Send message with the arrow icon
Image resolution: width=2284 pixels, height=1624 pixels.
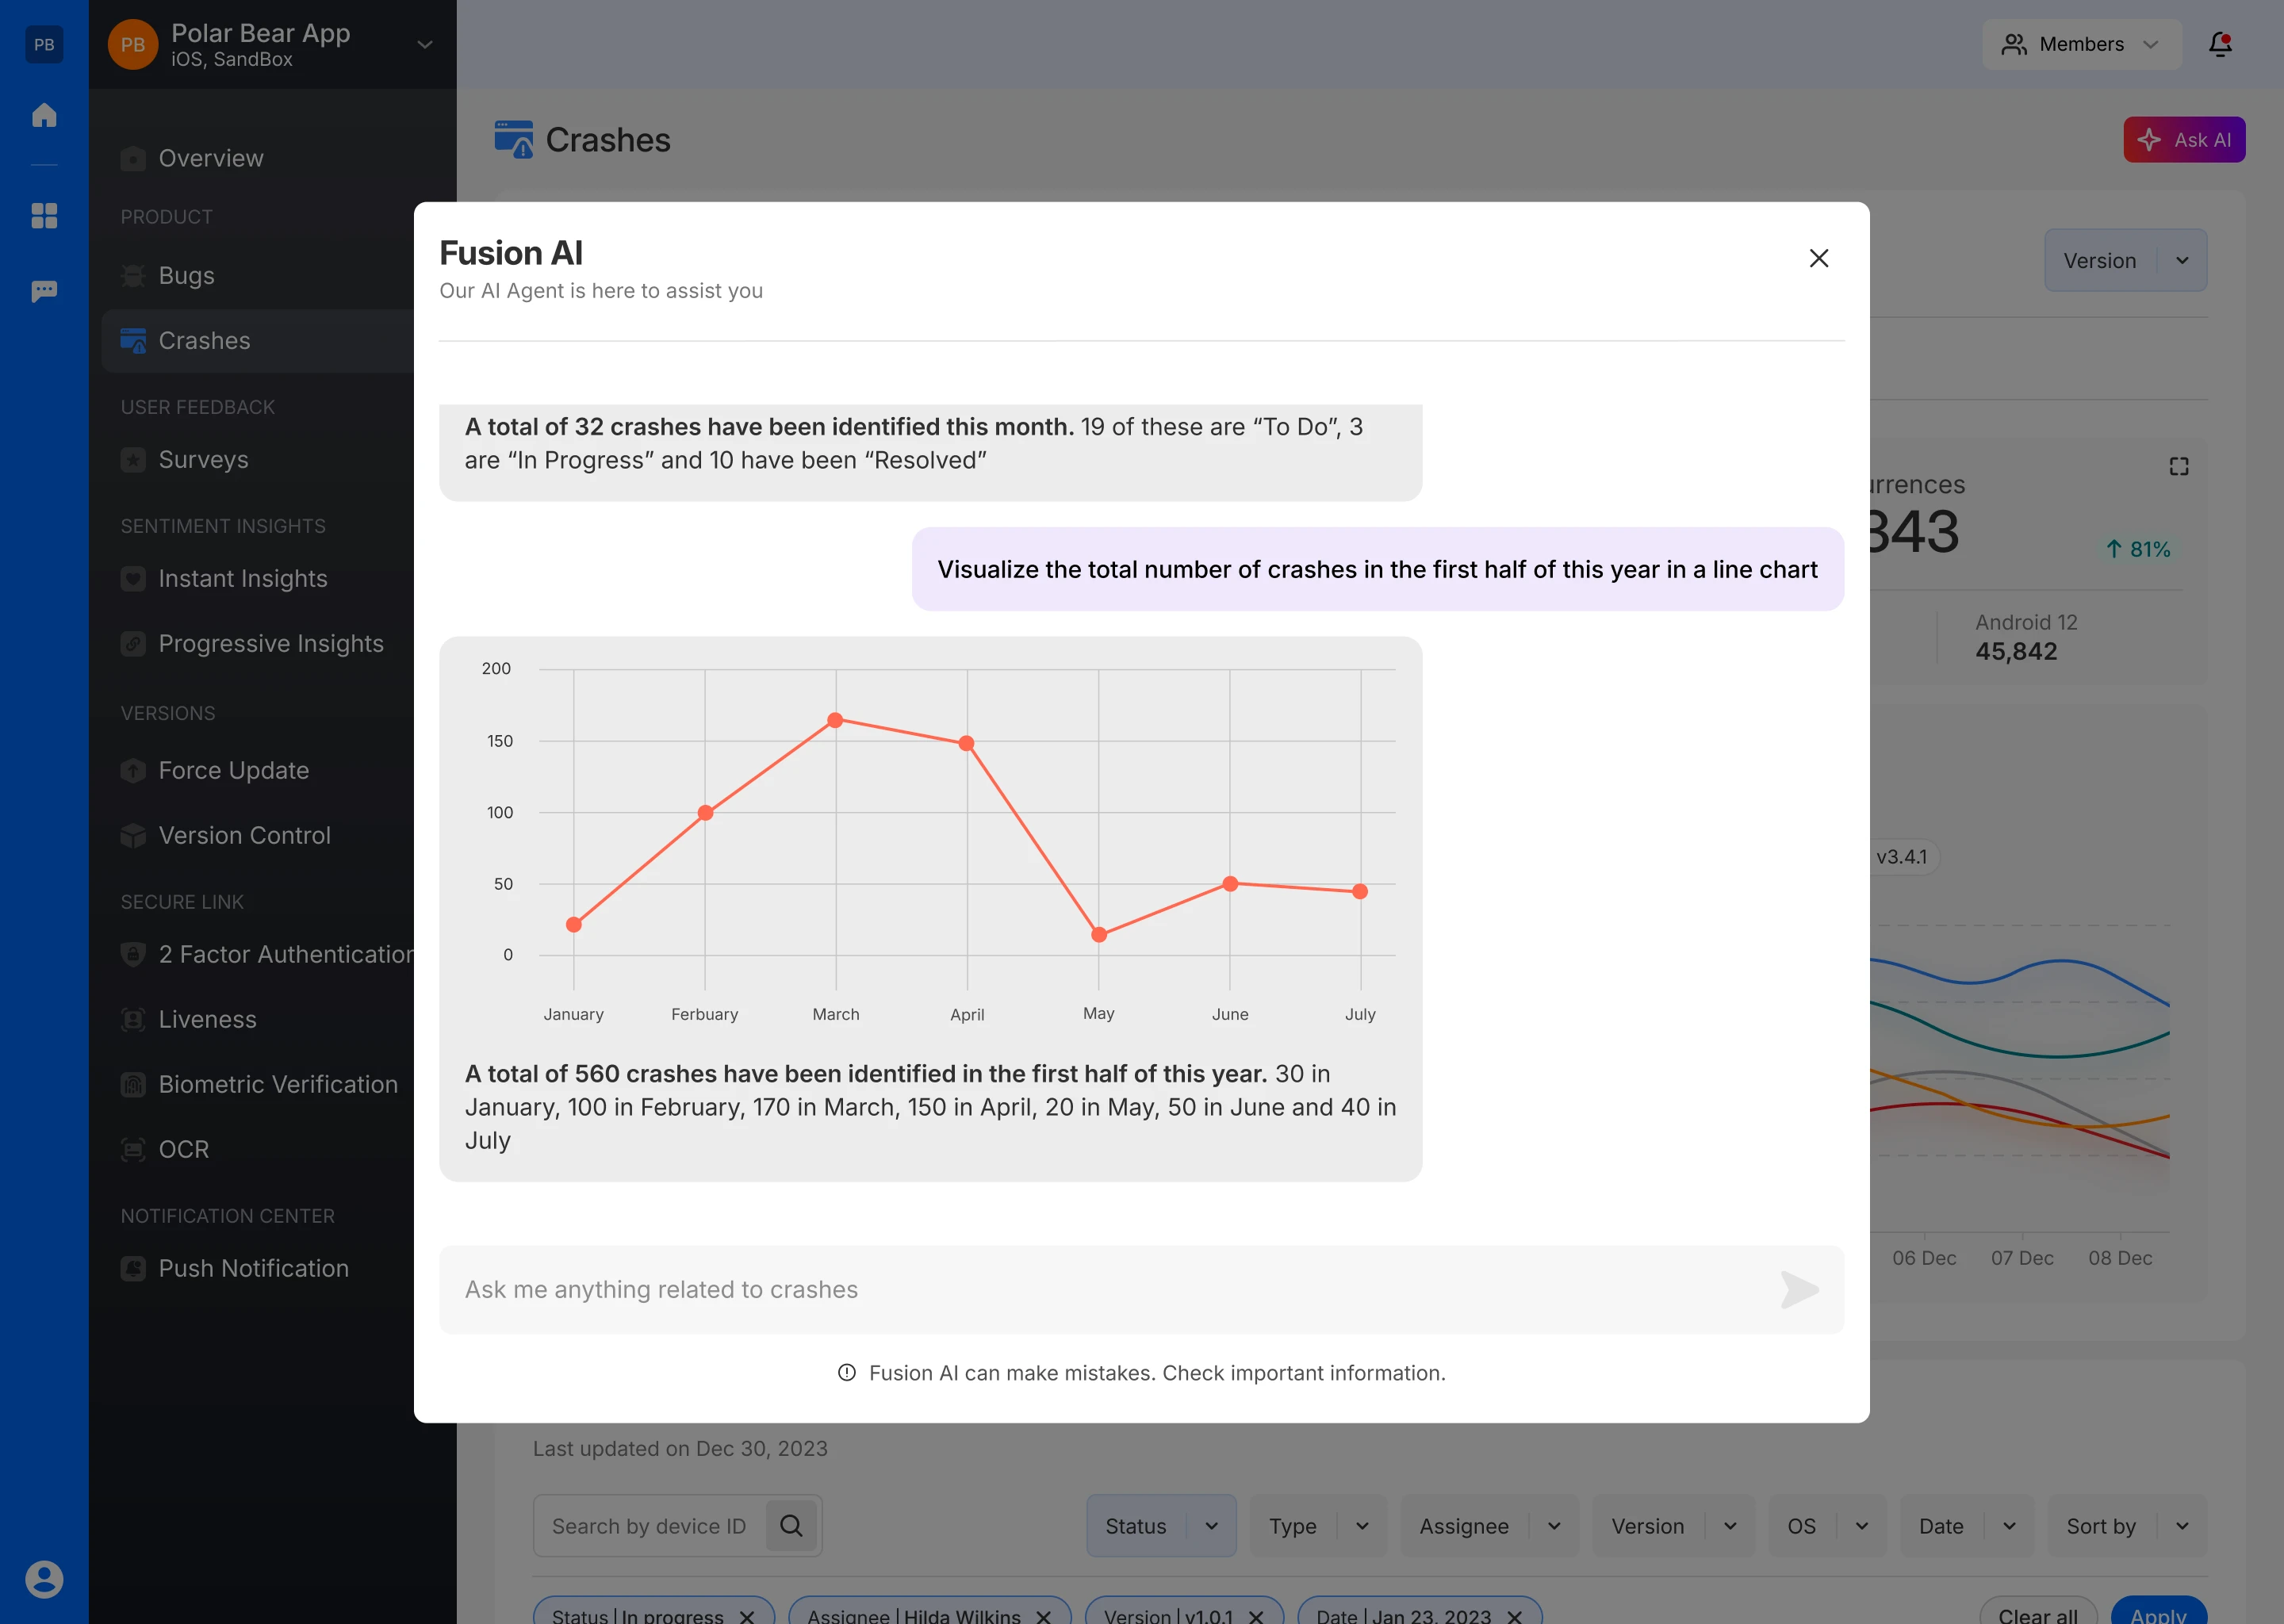(x=1799, y=1289)
